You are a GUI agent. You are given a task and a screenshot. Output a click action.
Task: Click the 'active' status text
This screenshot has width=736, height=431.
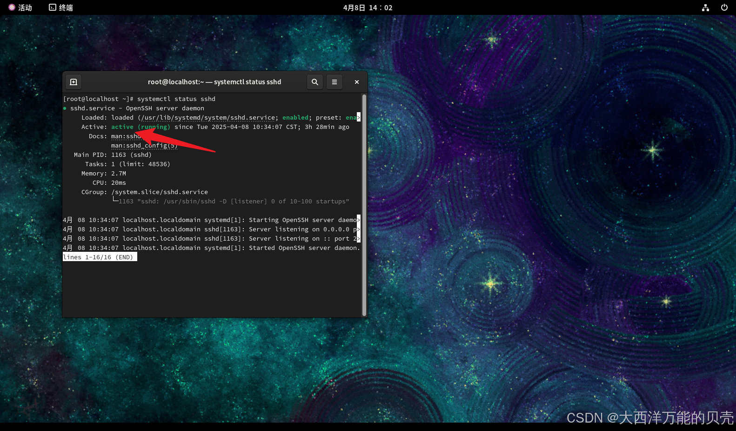coord(122,127)
